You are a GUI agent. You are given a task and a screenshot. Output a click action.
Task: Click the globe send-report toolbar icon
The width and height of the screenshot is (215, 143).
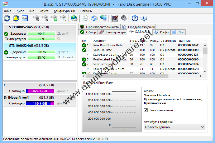click(74, 18)
